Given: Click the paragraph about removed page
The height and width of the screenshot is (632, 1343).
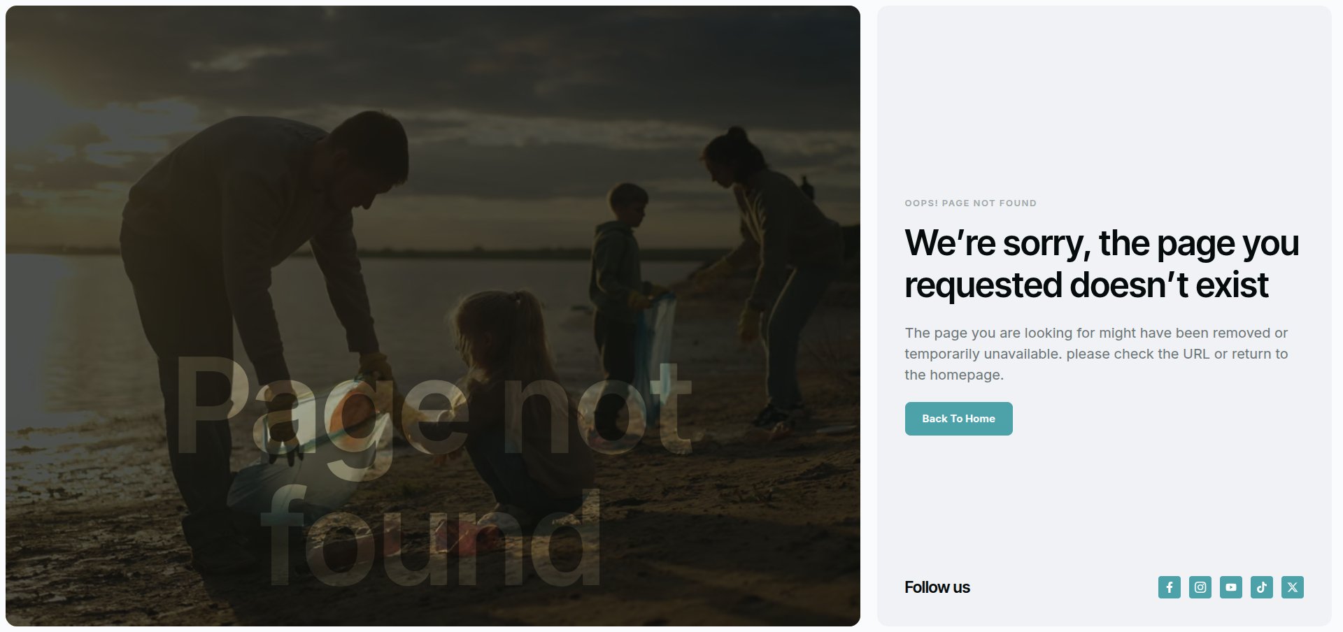Looking at the screenshot, I should click(1096, 354).
